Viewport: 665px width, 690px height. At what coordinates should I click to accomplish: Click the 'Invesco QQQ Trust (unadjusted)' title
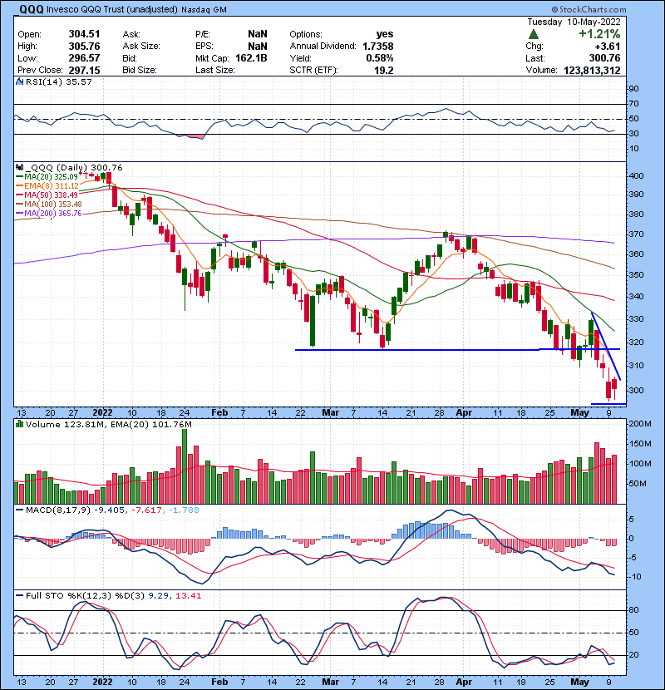click(x=111, y=9)
